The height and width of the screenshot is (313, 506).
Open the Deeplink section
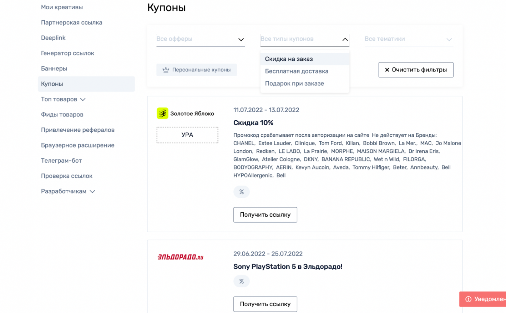click(x=54, y=38)
